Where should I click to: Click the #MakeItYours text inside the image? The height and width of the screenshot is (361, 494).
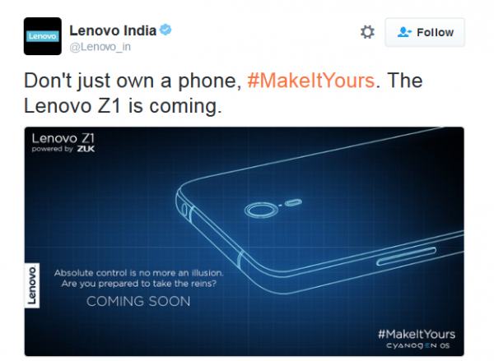pos(417,334)
